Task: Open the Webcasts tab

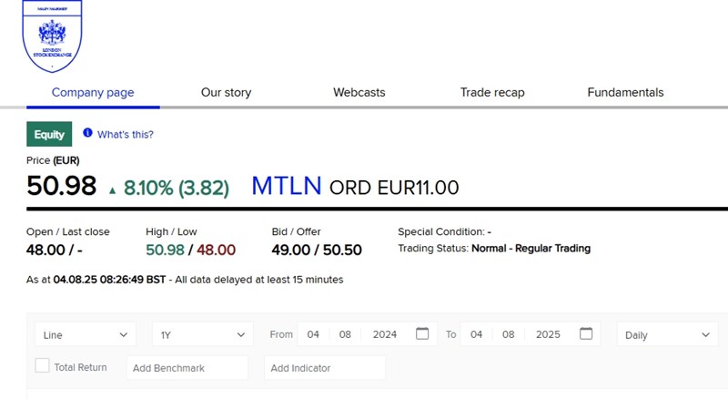Action: coord(359,93)
